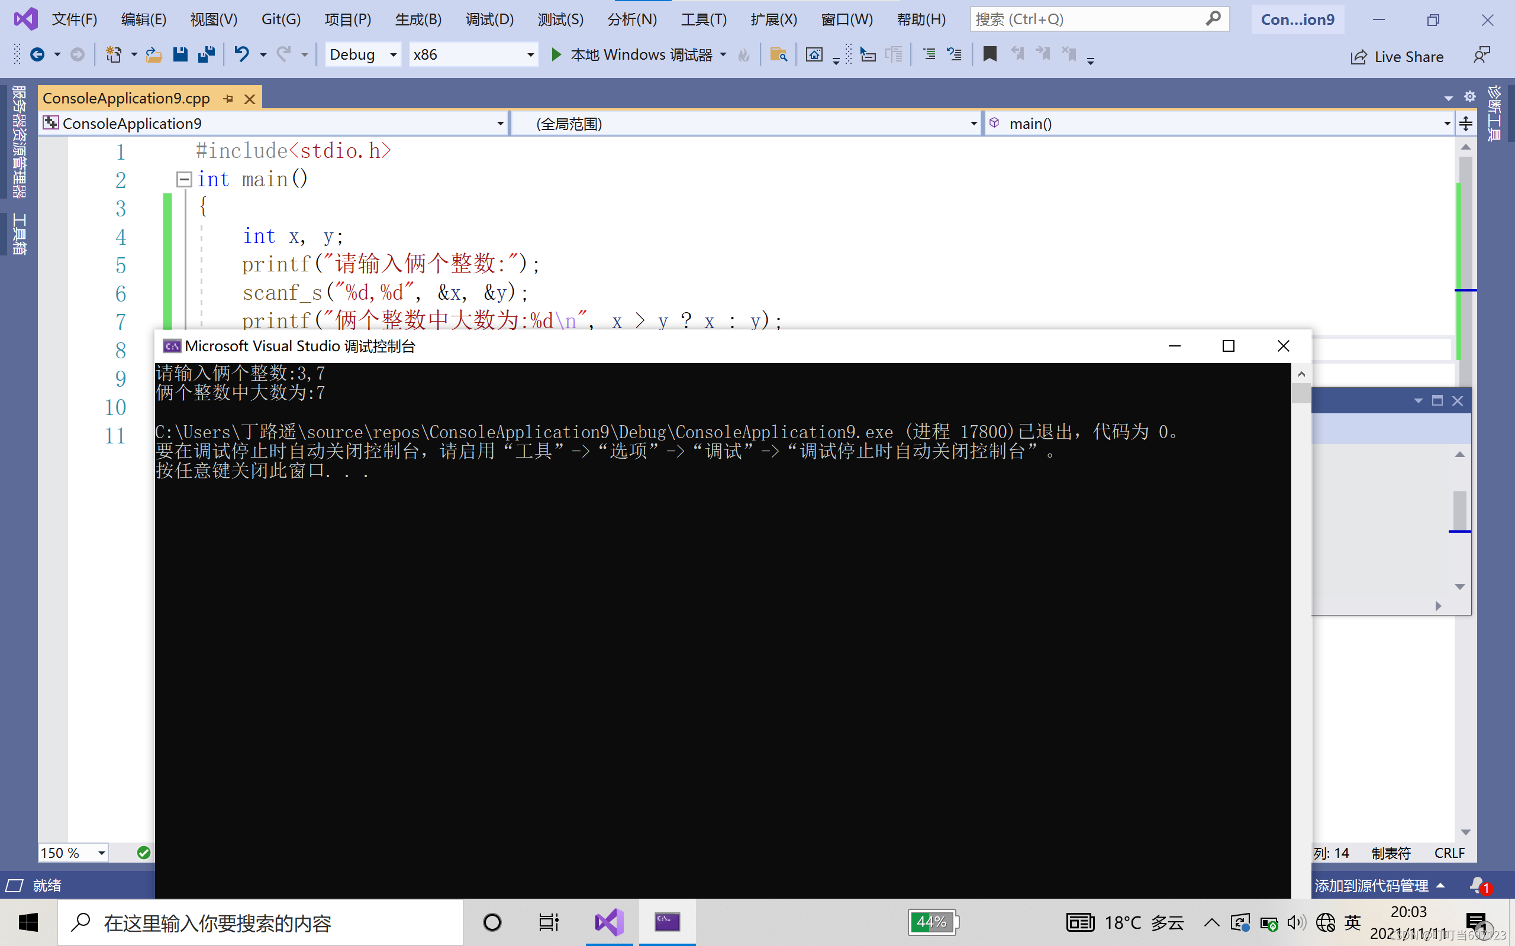
Task: Open the 服务器资源管理器 side tab
Action: point(19,142)
